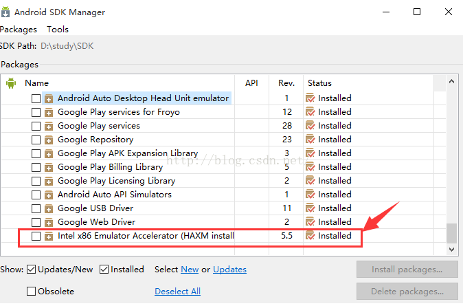Click Installed status icon for Google Play APK Expansion Library
463x306 pixels.
[310, 153]
